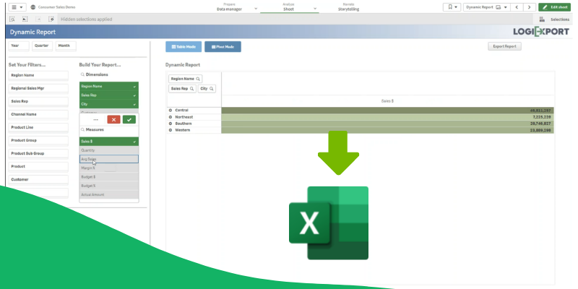This screenshot has width=578, height=289.
Task: Search the Region Name column header
Action: pos(198,79)
